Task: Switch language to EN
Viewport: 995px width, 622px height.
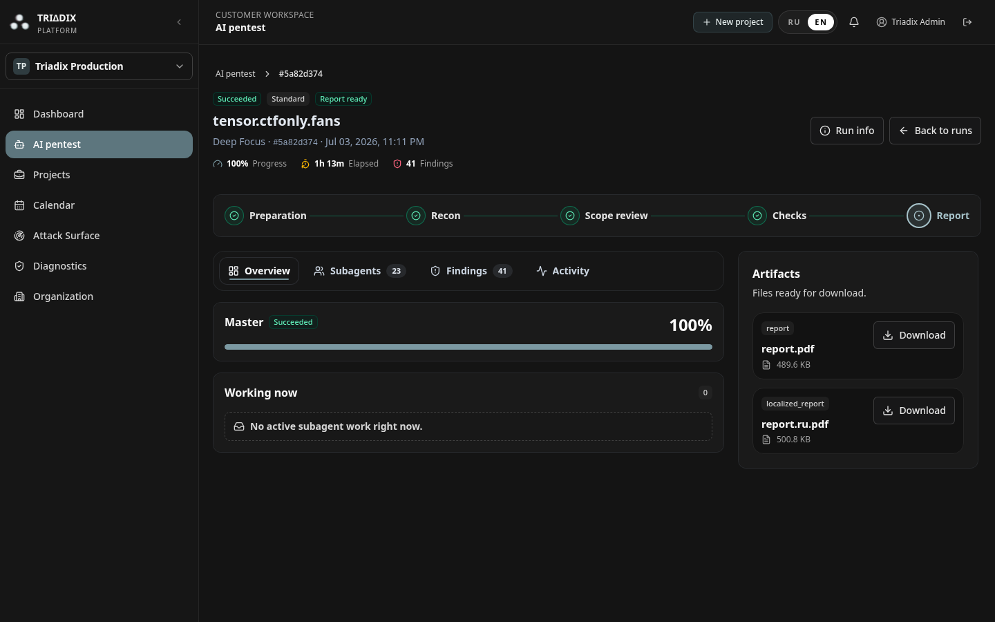Action: pyautogui.click(x=820, y=22)
